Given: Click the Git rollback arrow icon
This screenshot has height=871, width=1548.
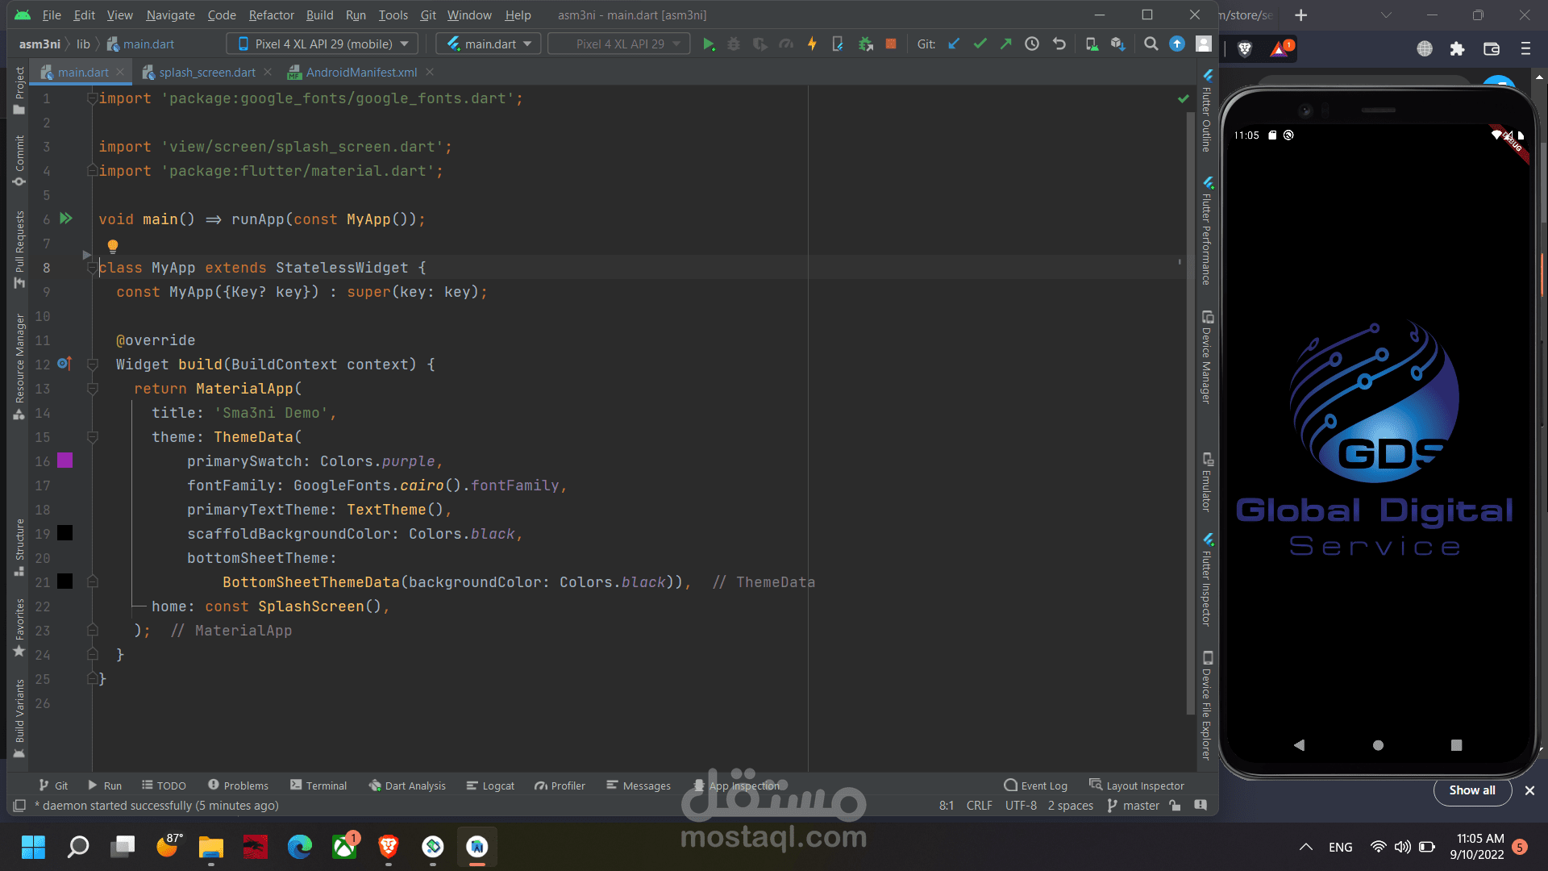Looking at the screenshot, I should (1059, 44).
